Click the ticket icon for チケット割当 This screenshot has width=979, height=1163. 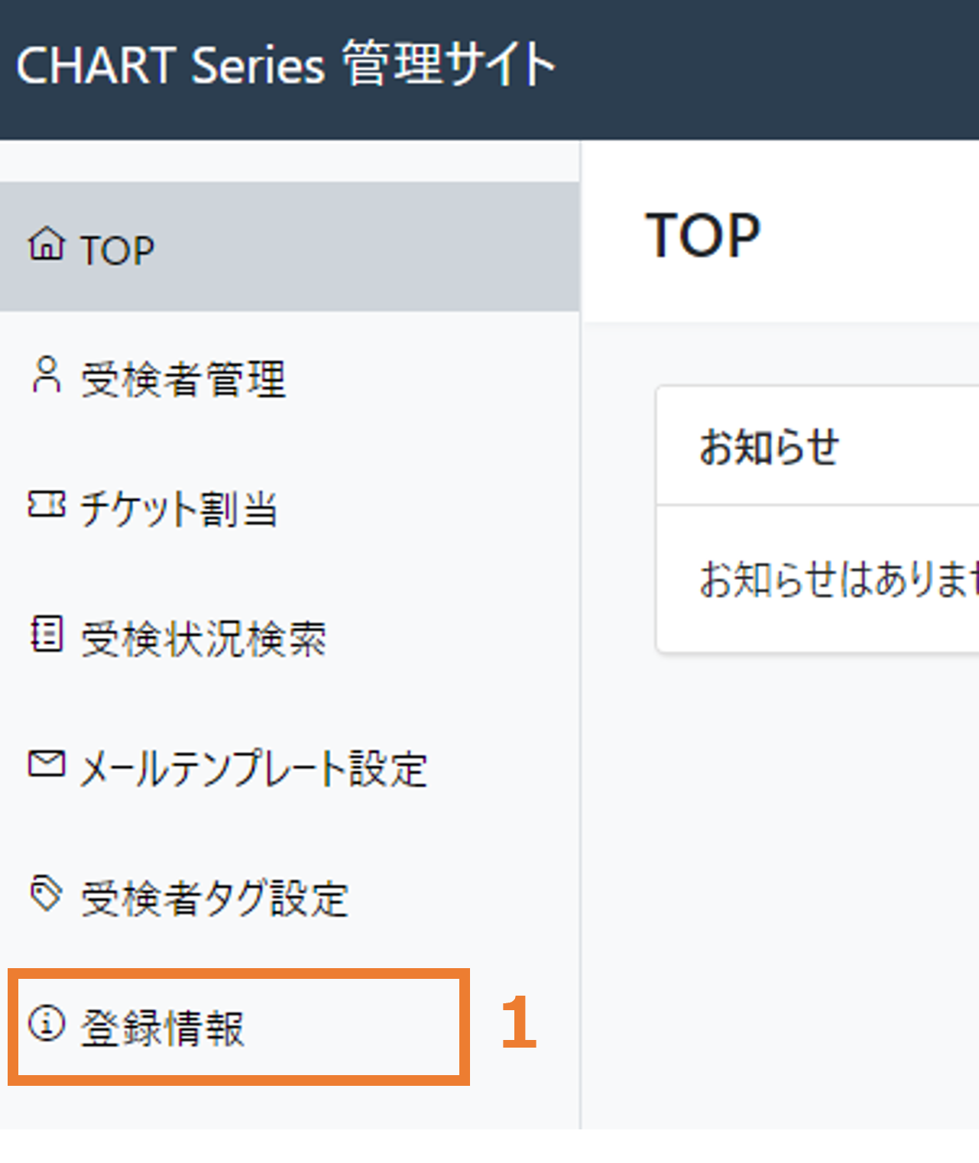(x=47, y=504)
